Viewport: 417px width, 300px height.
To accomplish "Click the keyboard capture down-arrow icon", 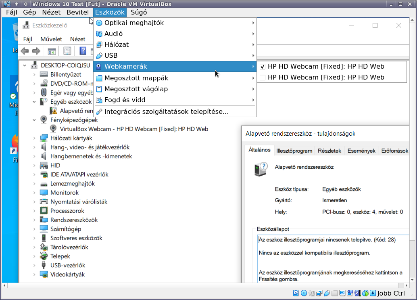I will (373, 293).
